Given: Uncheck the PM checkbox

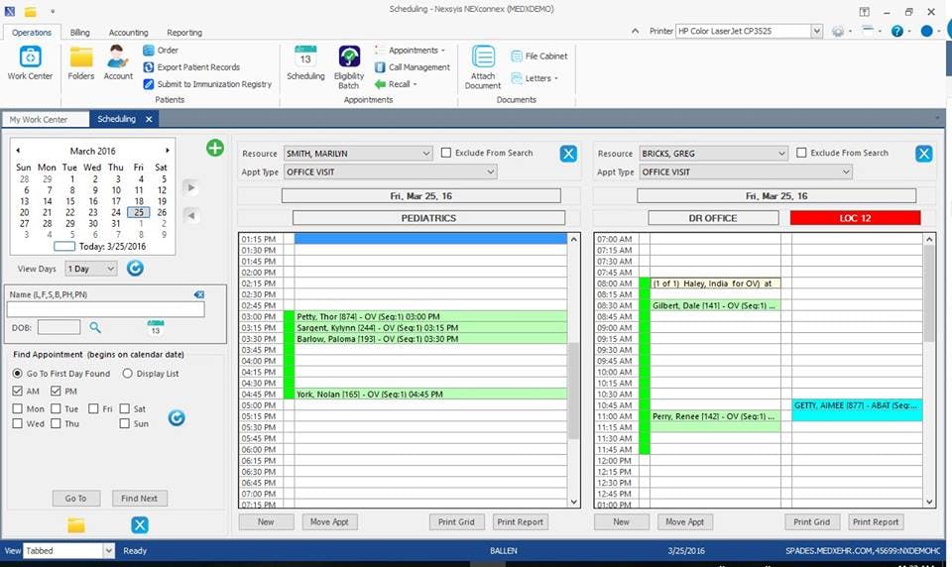Looking at the screenshot, I should coord(56,391).
